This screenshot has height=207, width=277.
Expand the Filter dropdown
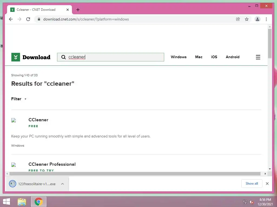pos(19,99)
